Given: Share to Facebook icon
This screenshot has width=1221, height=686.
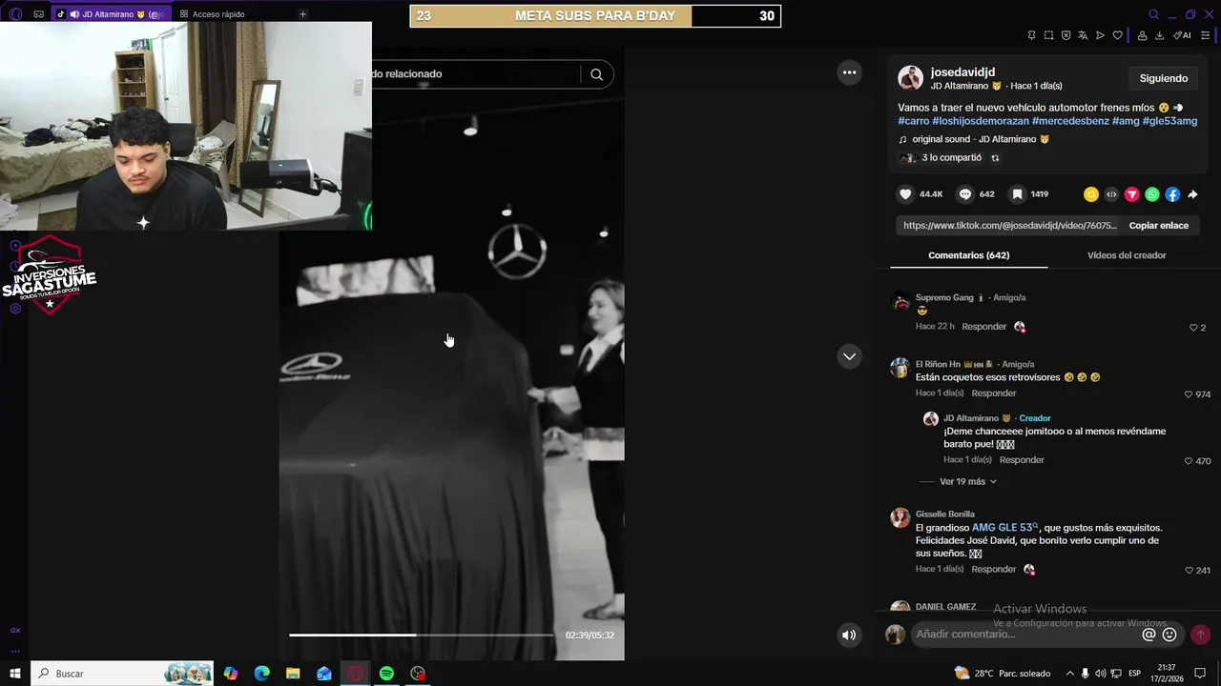Looking at the screenshot, I should 1172,194.
